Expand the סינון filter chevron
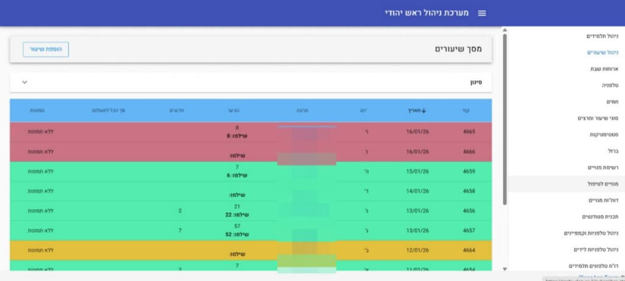 pos(24,82)
